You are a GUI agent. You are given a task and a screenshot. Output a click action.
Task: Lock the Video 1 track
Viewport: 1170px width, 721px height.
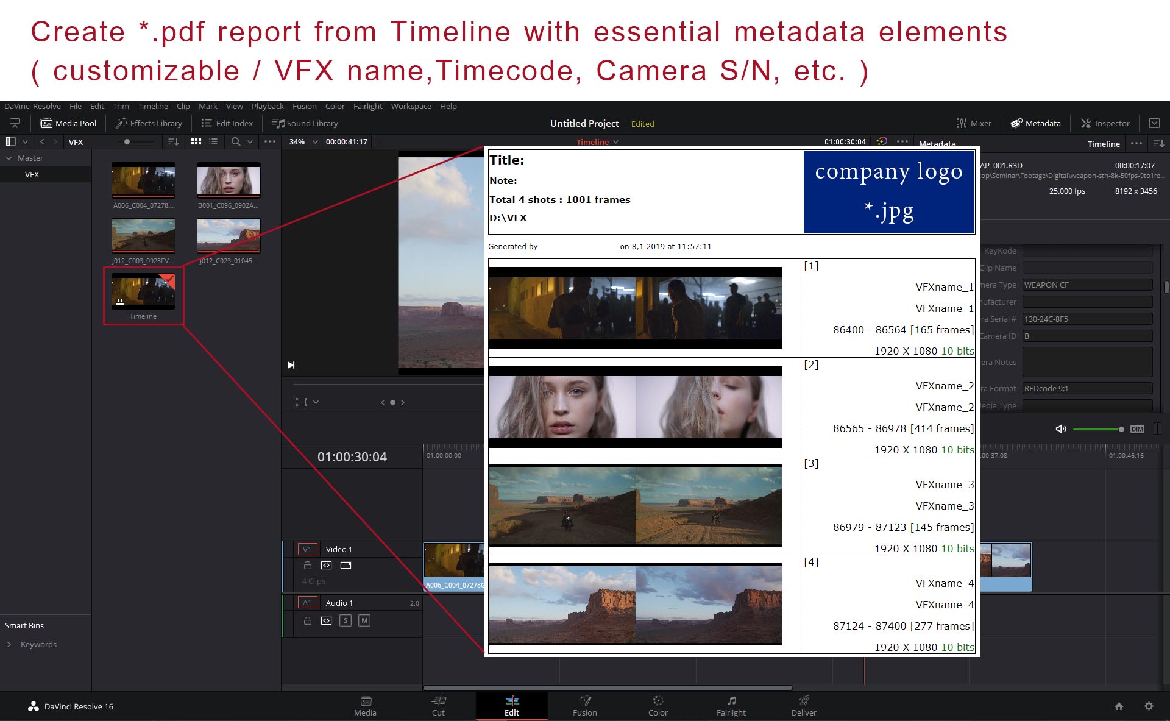coord(308,565)
